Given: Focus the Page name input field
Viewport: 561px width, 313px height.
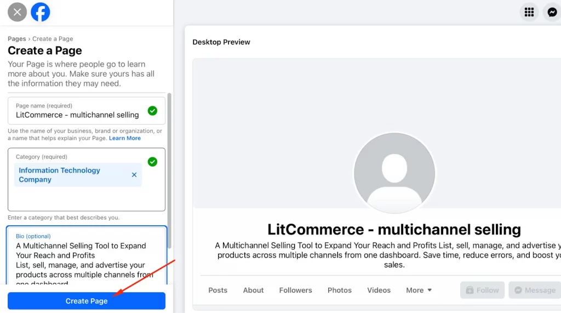Looking at the screenshot, I should (87, 111).
